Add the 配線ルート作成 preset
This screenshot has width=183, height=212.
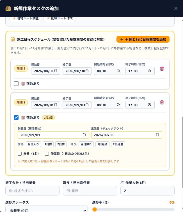point(60,19)
